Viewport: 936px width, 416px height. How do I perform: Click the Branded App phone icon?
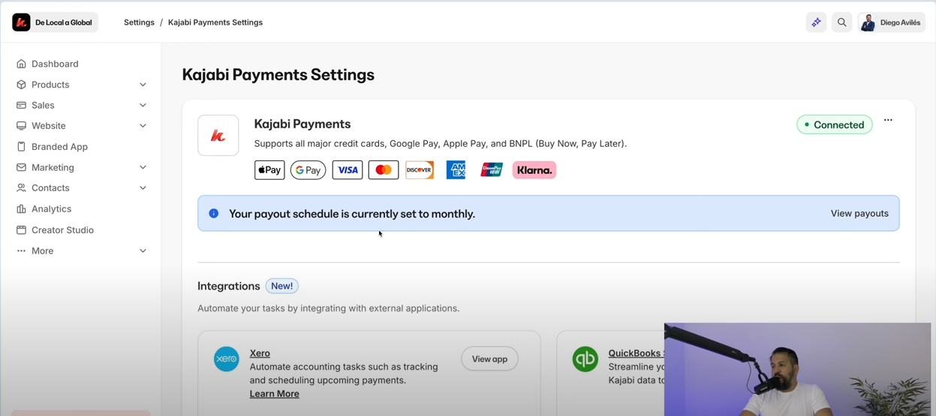[x=21, y=147]
